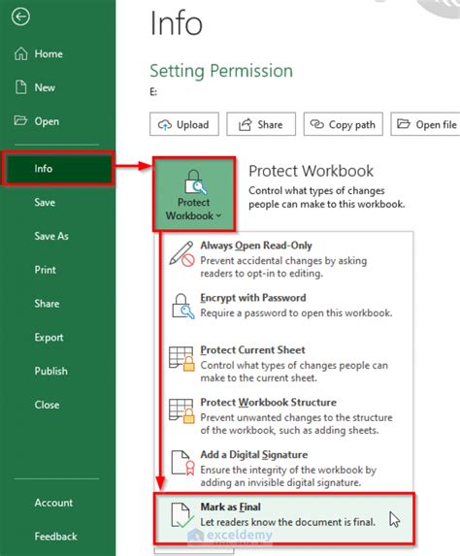Click the Add a Digital Signature ribbon icon

183,463
